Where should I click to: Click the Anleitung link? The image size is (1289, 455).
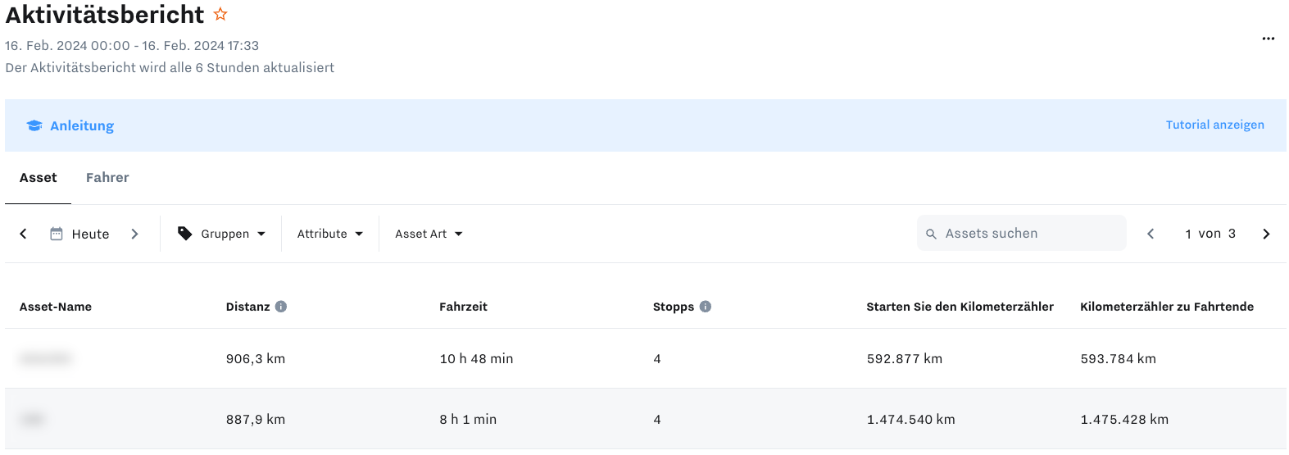tap(82, 125)
